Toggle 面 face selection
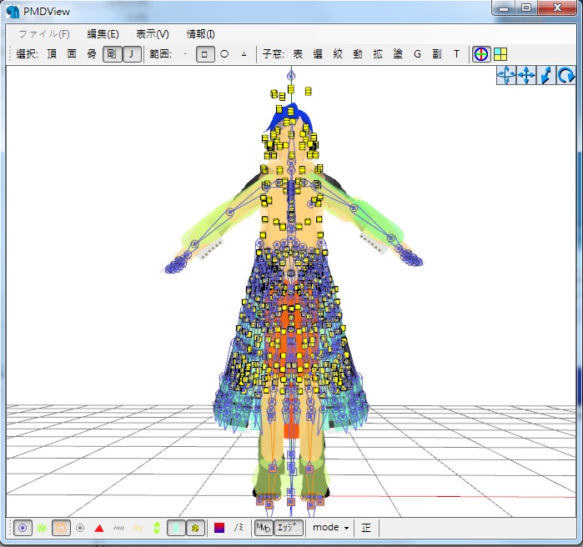 click(72, 54)
